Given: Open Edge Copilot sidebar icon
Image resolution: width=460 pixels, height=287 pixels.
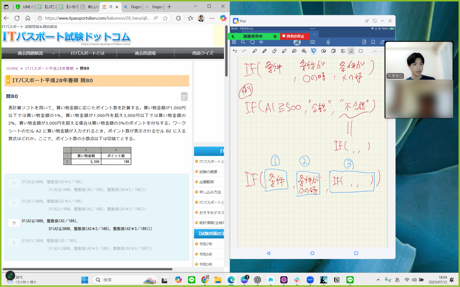Looking at the screenshot, I should (x=223, y=18).
